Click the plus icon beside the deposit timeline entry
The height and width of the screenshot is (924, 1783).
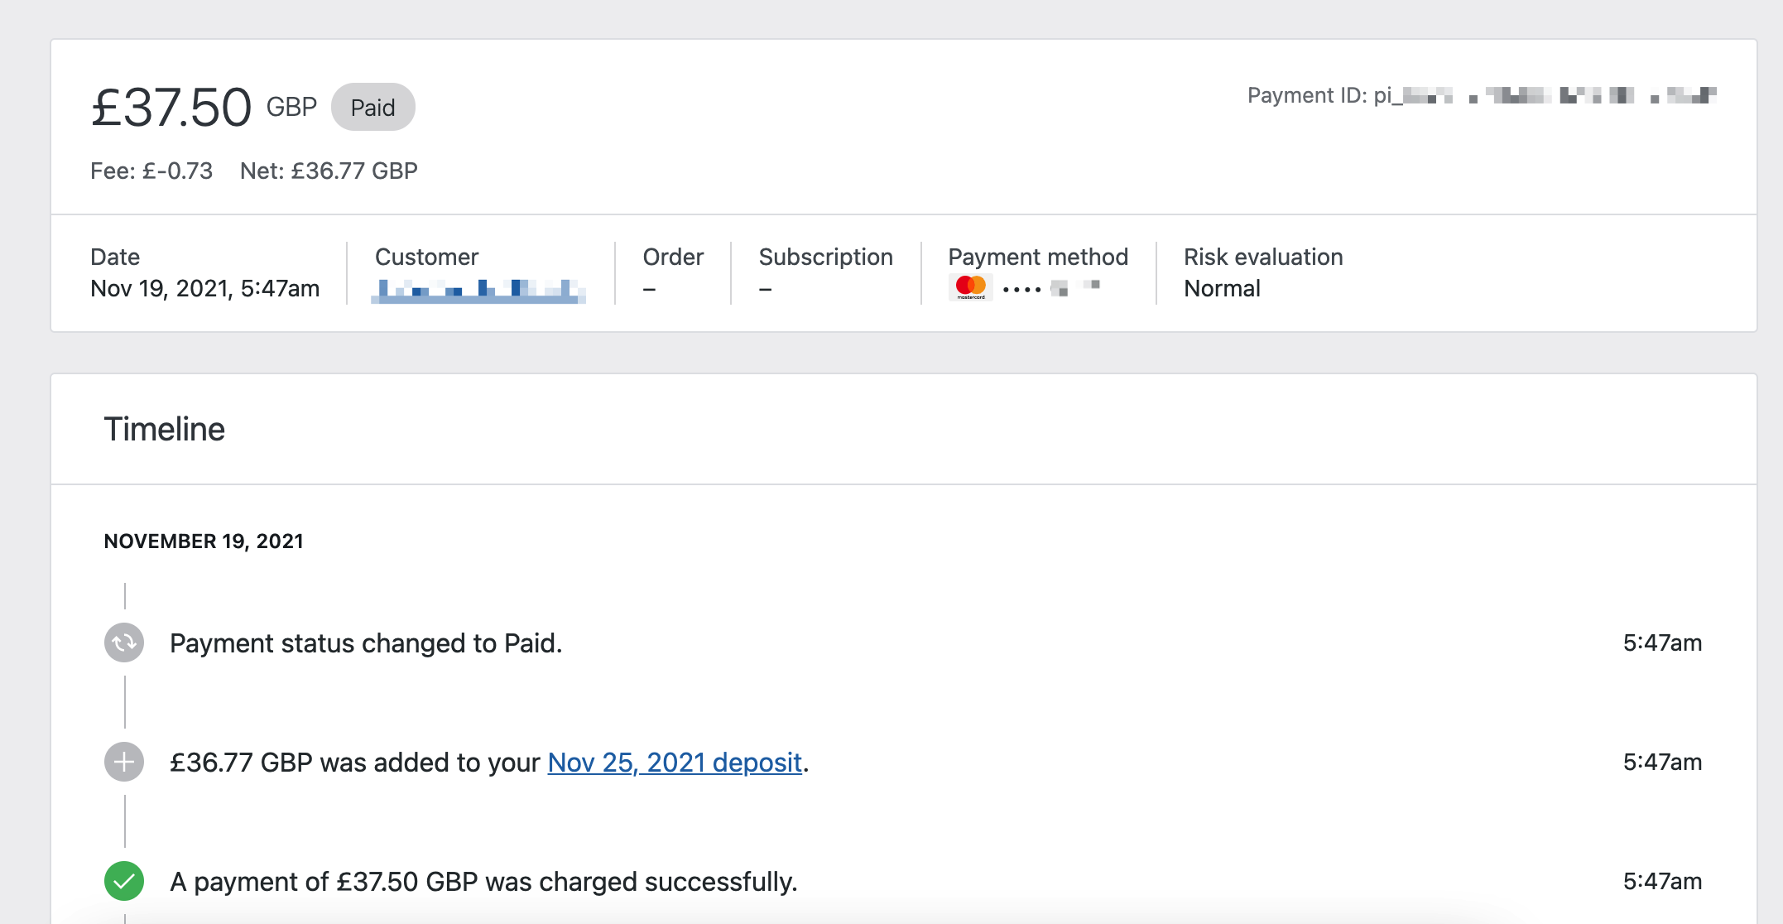click(123, 763)
